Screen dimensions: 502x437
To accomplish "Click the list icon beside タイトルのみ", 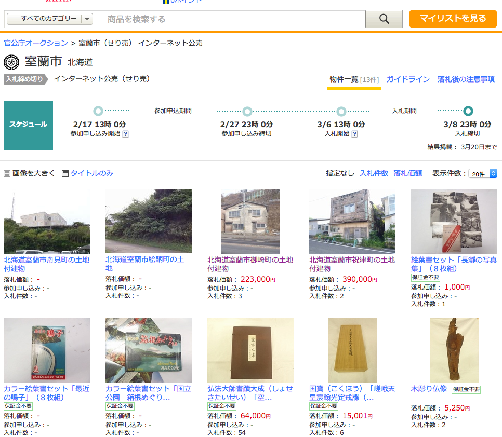I will coord(65,173).
